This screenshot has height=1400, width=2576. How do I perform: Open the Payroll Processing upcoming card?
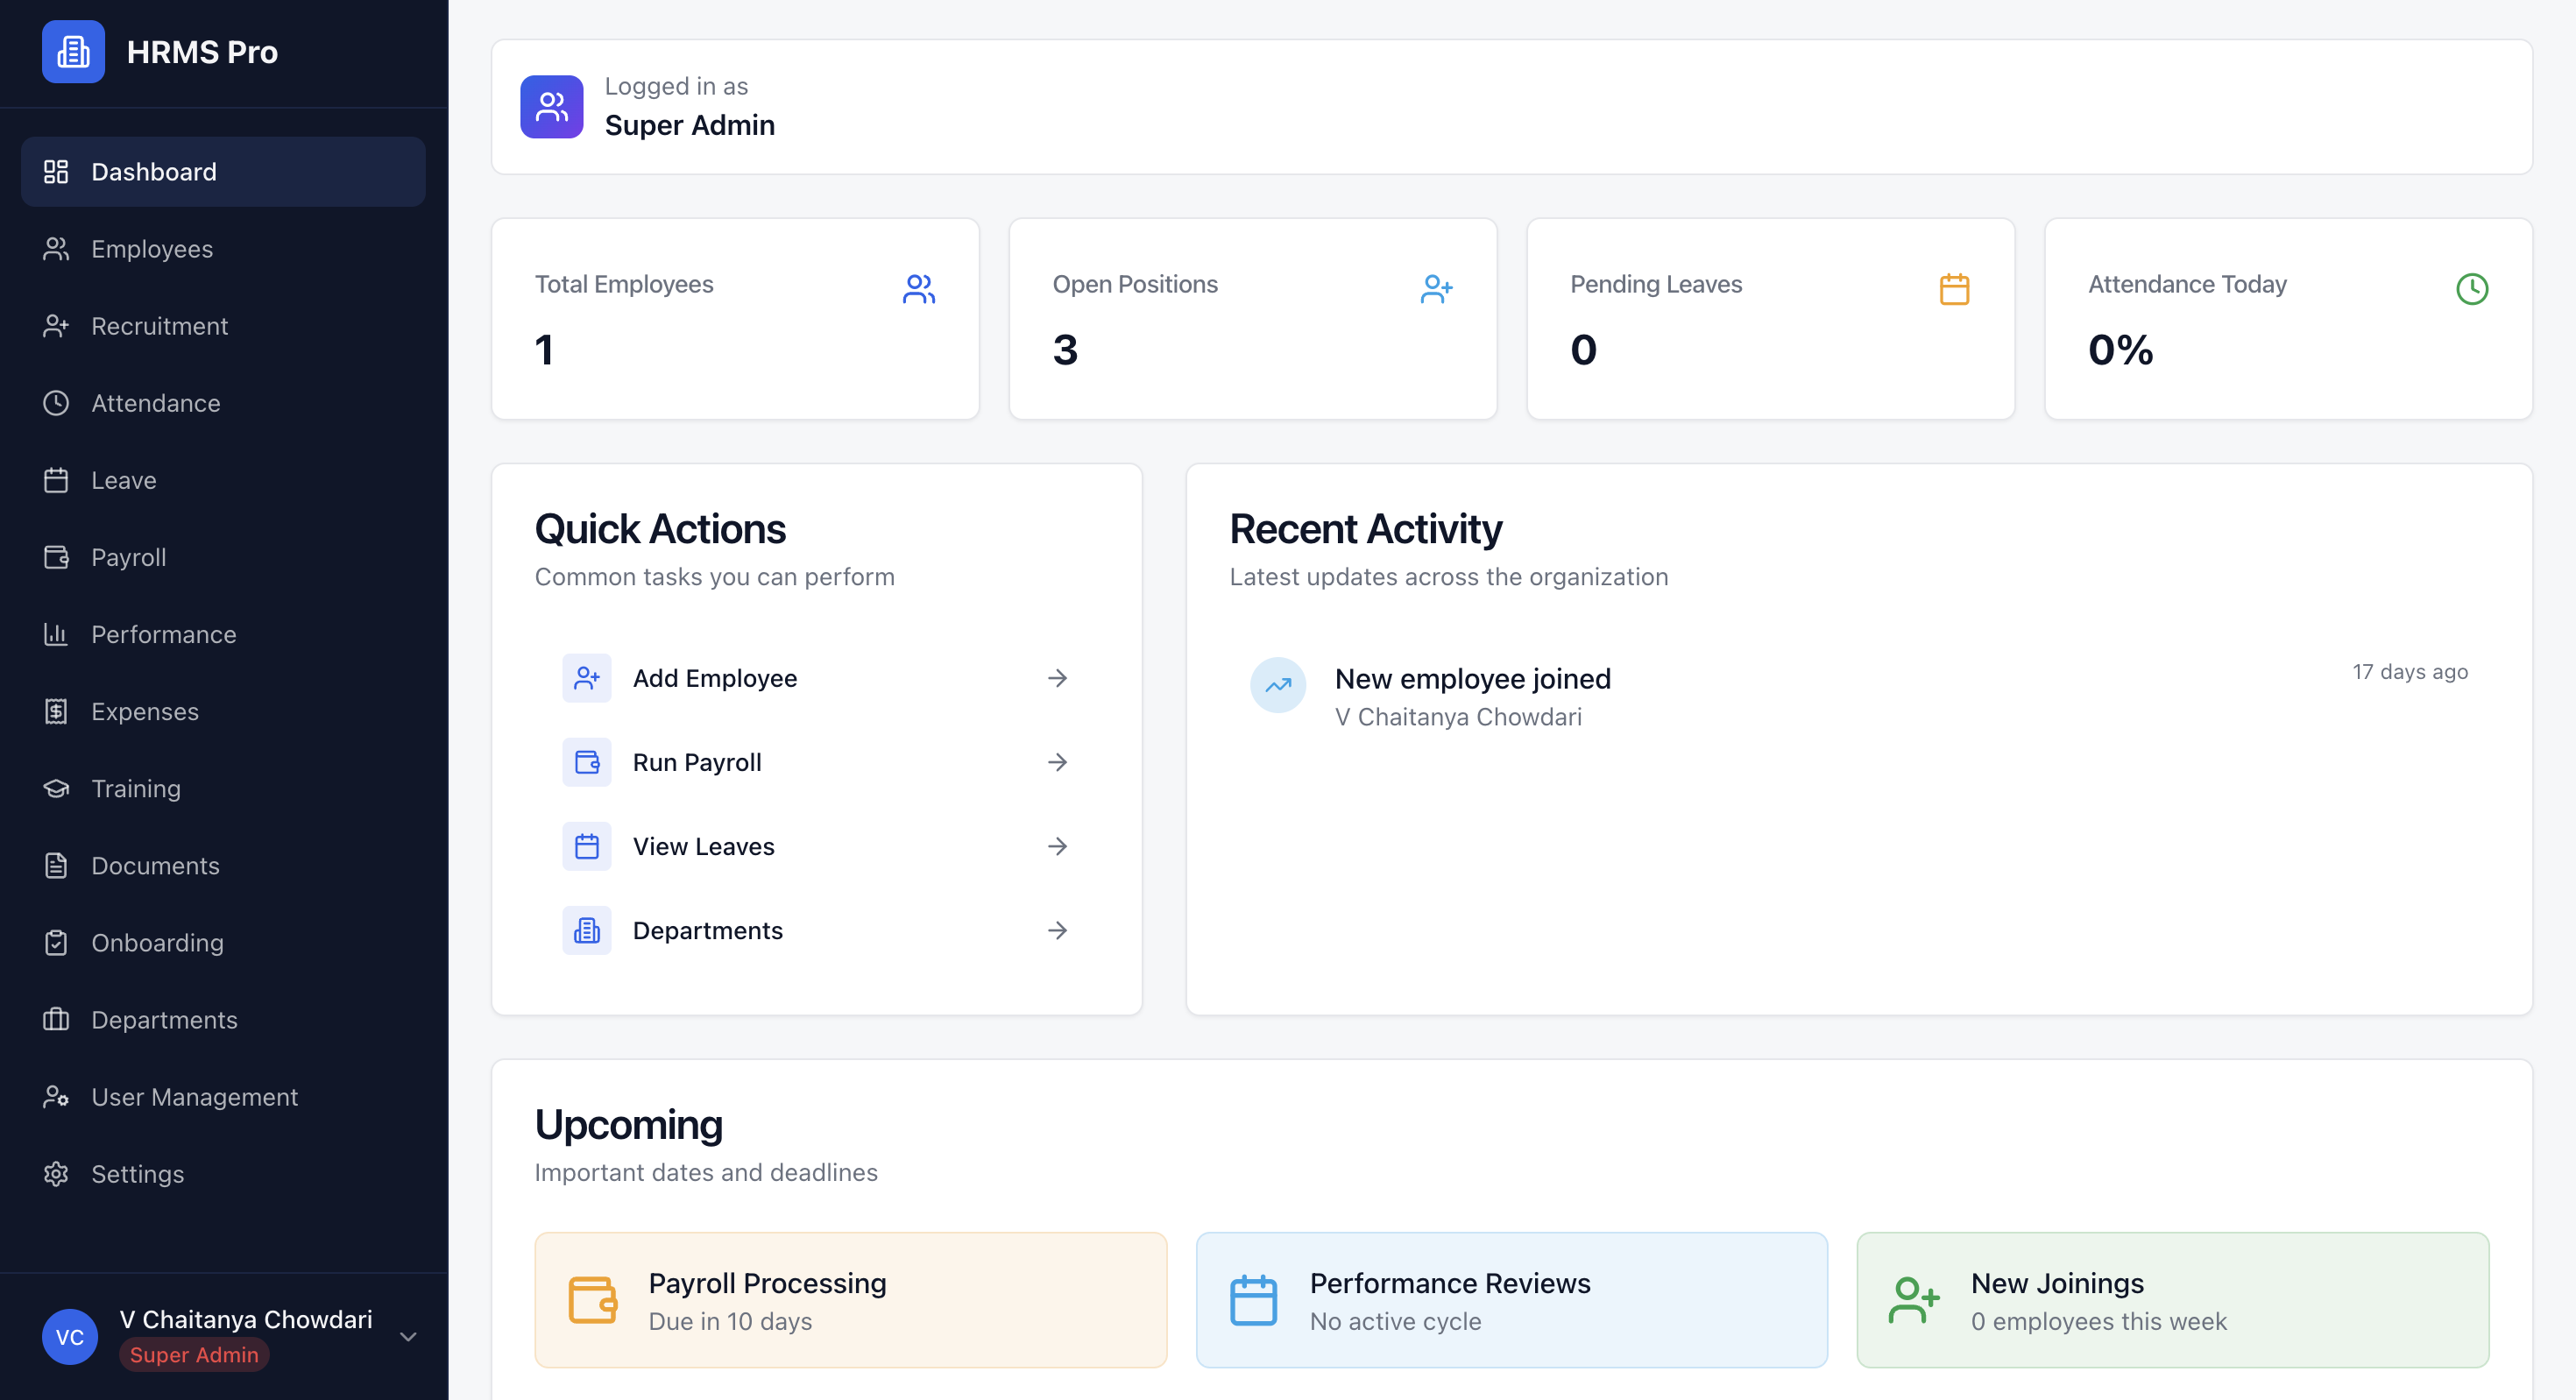pyautogui.click(x=851, y=1300)
